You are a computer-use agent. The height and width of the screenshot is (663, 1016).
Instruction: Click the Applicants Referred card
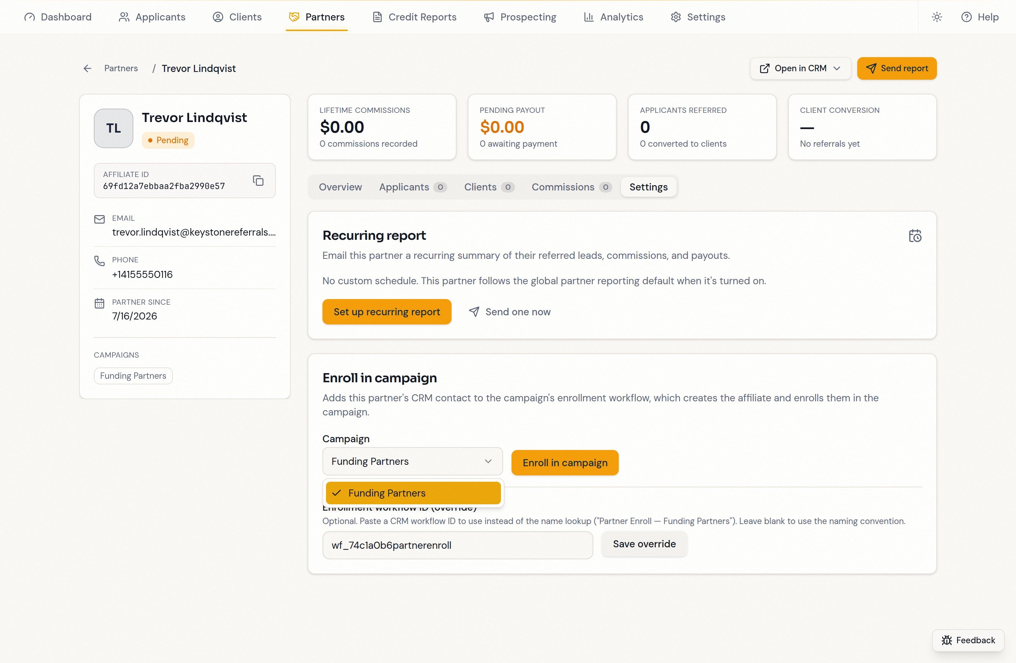point(702,127)
